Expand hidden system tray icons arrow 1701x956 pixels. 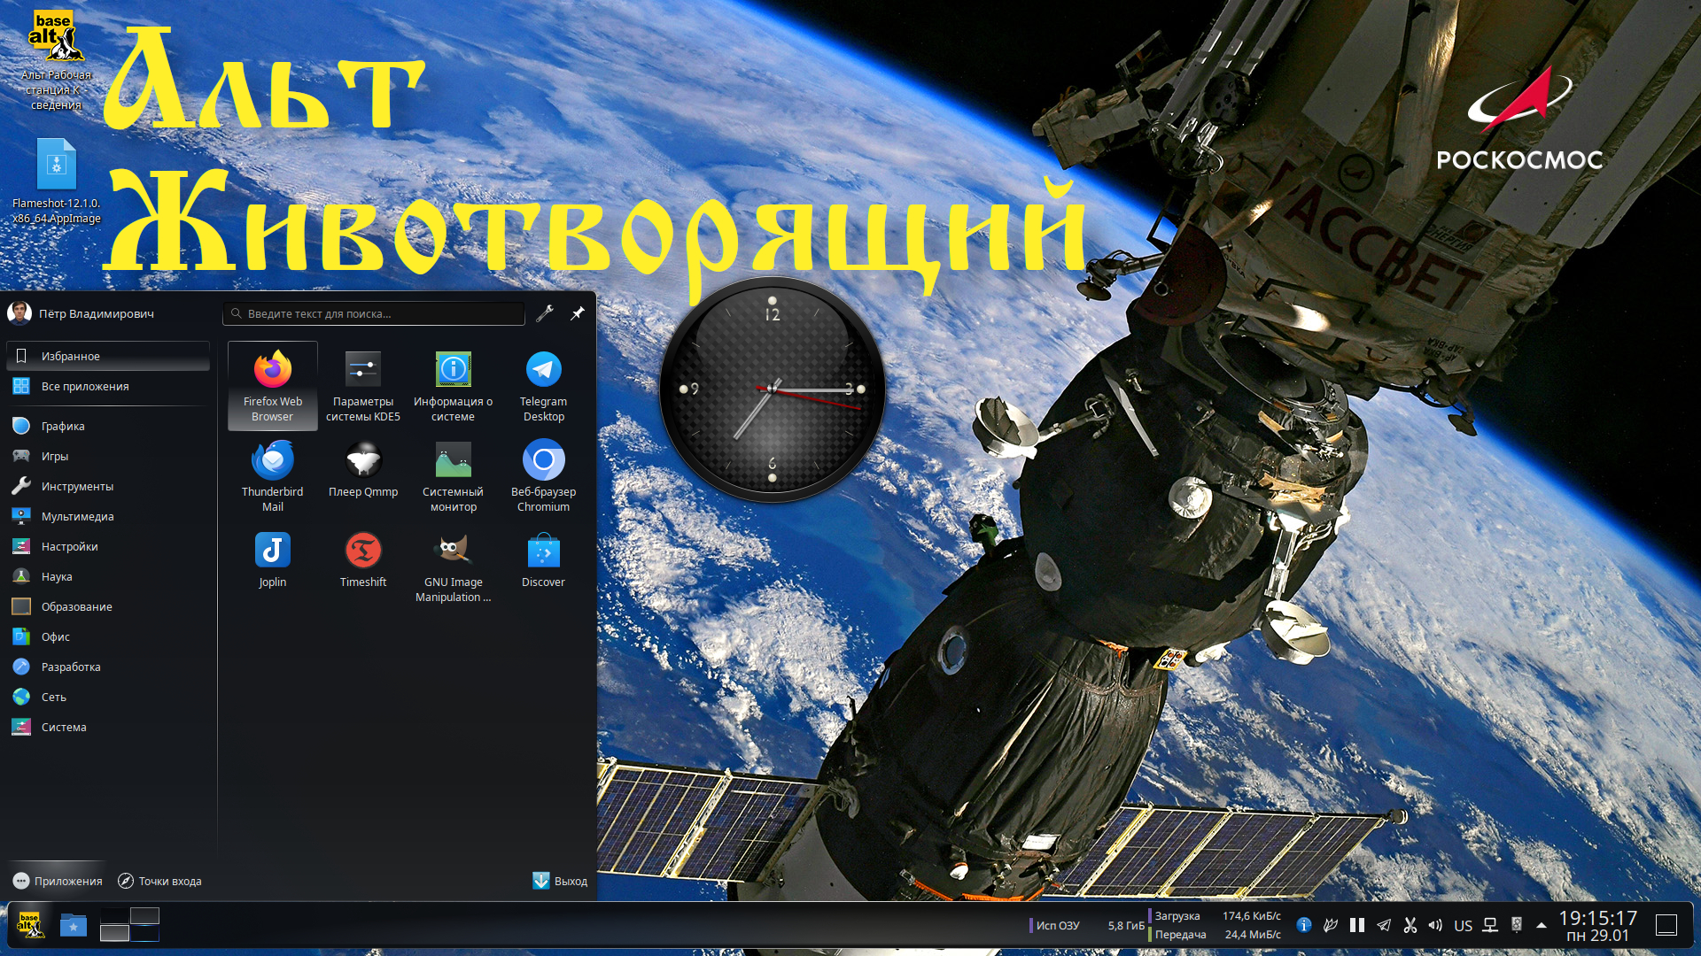1542,925
